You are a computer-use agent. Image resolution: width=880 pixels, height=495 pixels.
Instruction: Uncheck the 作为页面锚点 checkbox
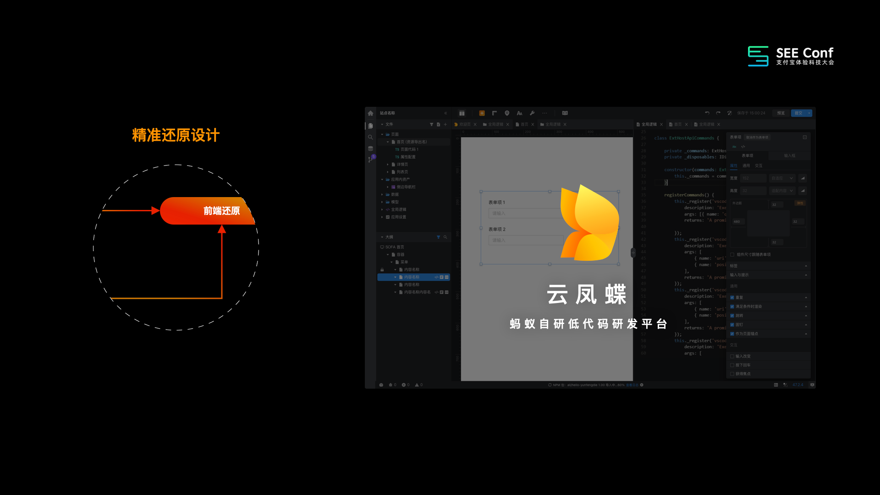[732, 334]
